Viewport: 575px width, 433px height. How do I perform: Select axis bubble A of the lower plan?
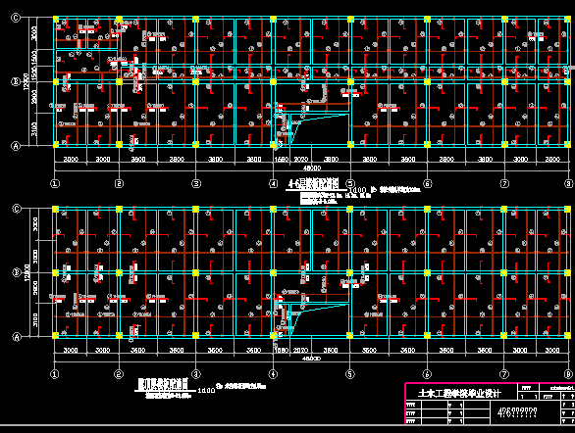point(17,337)
